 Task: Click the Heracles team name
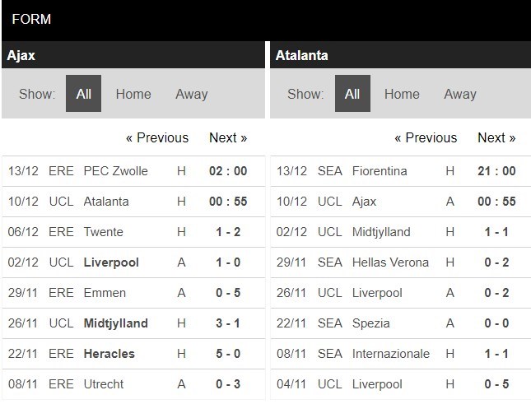(x=109, y=354)
